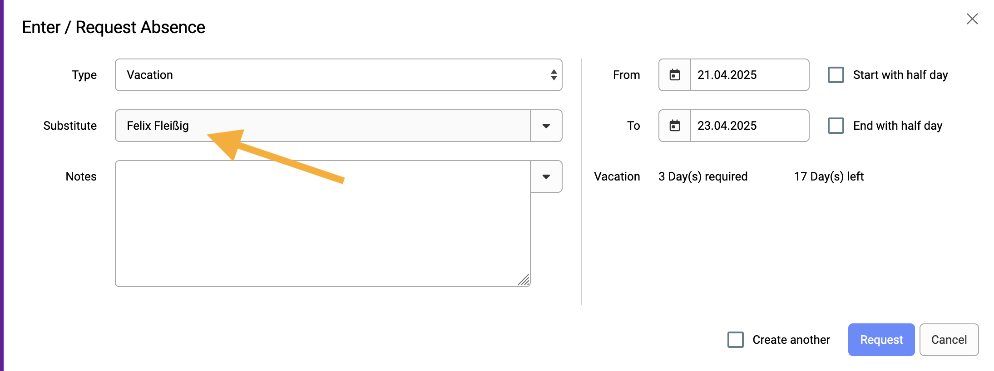
Task: Enable End with half day checkbox
Action: click(x=836, y=126)
